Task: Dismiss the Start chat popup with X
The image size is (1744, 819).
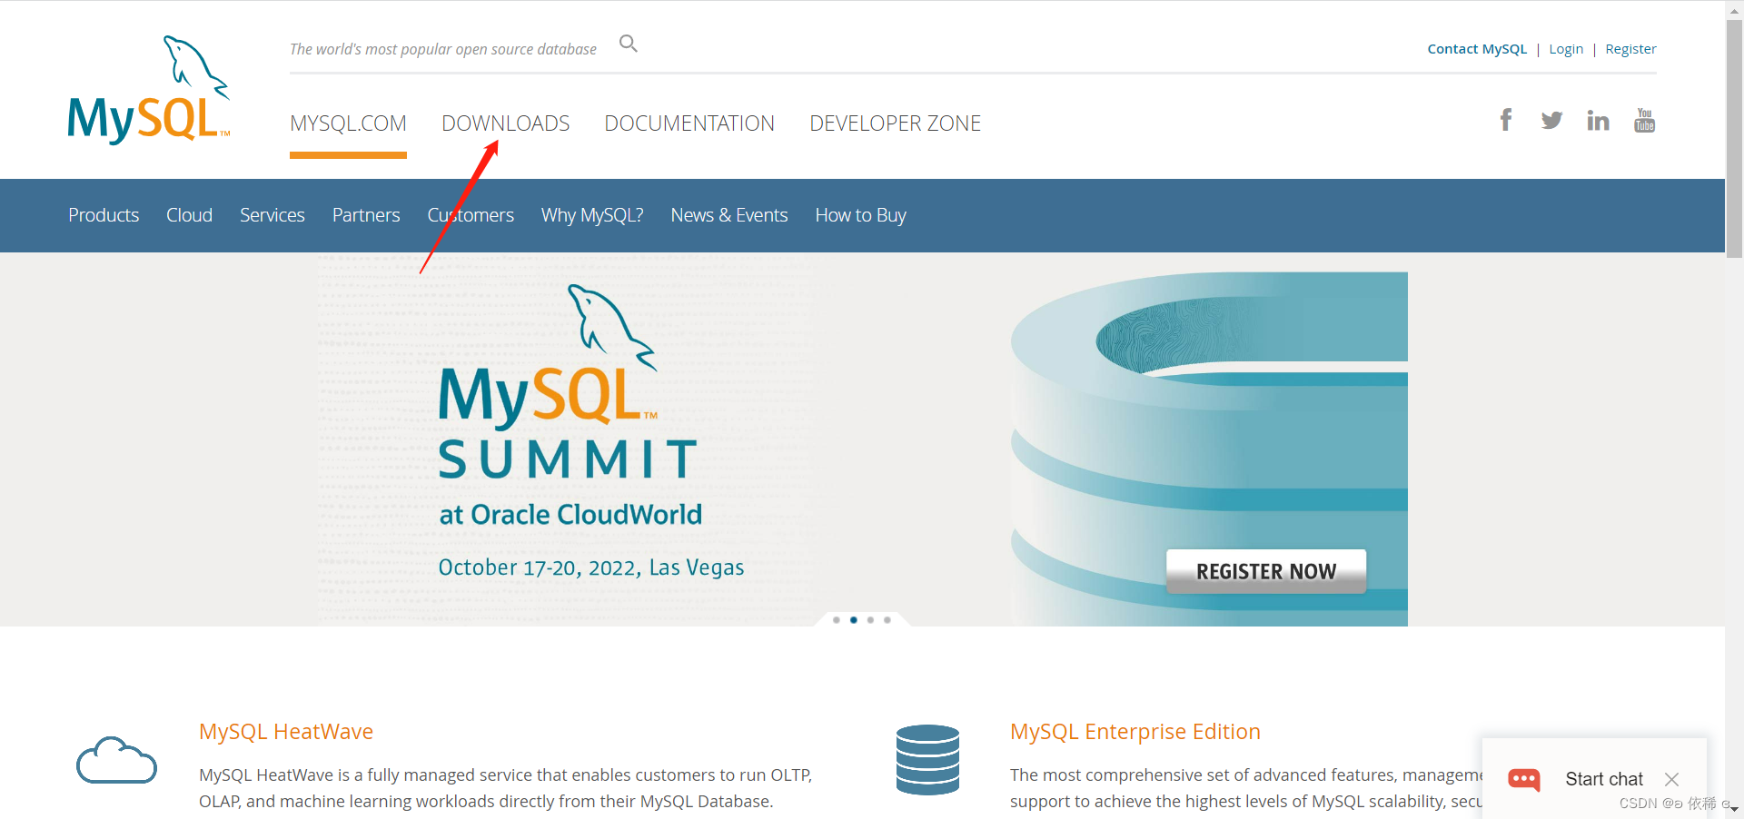Action: [1672, 779]
